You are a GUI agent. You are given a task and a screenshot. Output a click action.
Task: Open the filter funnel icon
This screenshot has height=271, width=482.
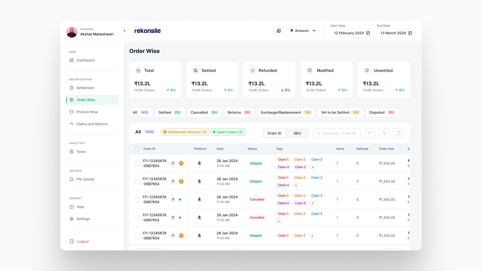[x=384, y=133]
